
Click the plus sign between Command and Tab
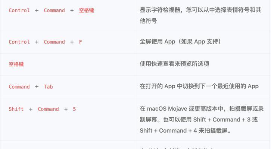coord(37,86)
